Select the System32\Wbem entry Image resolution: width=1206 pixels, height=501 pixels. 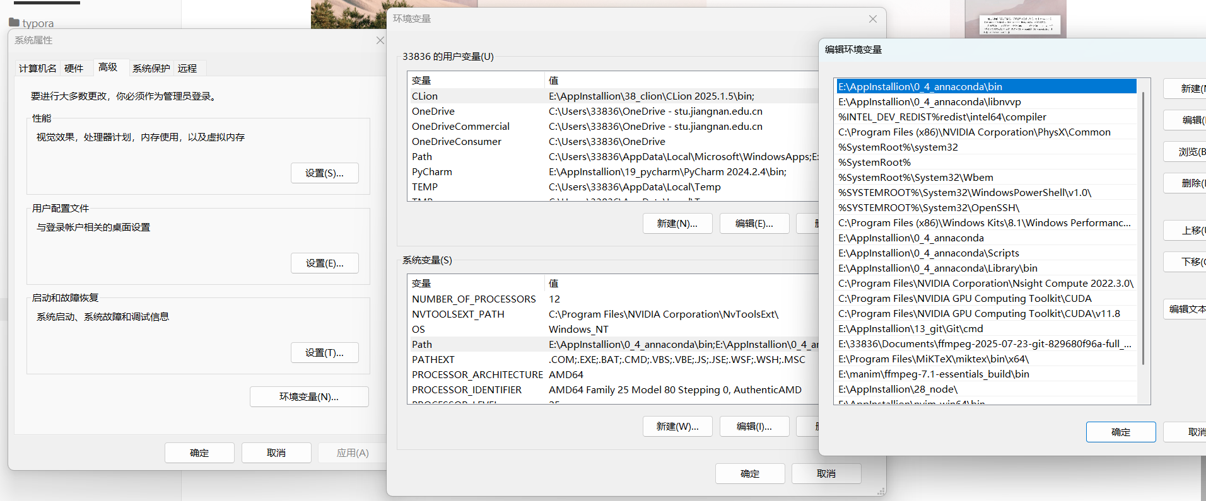coord(986,177)
